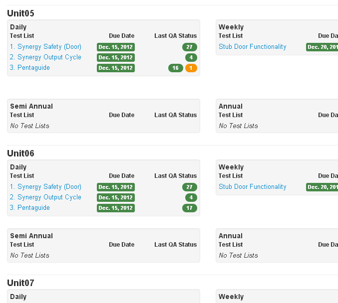
Task: Open Synergy Output Cycle link for Unit05
Action: (x=49, y=57)
